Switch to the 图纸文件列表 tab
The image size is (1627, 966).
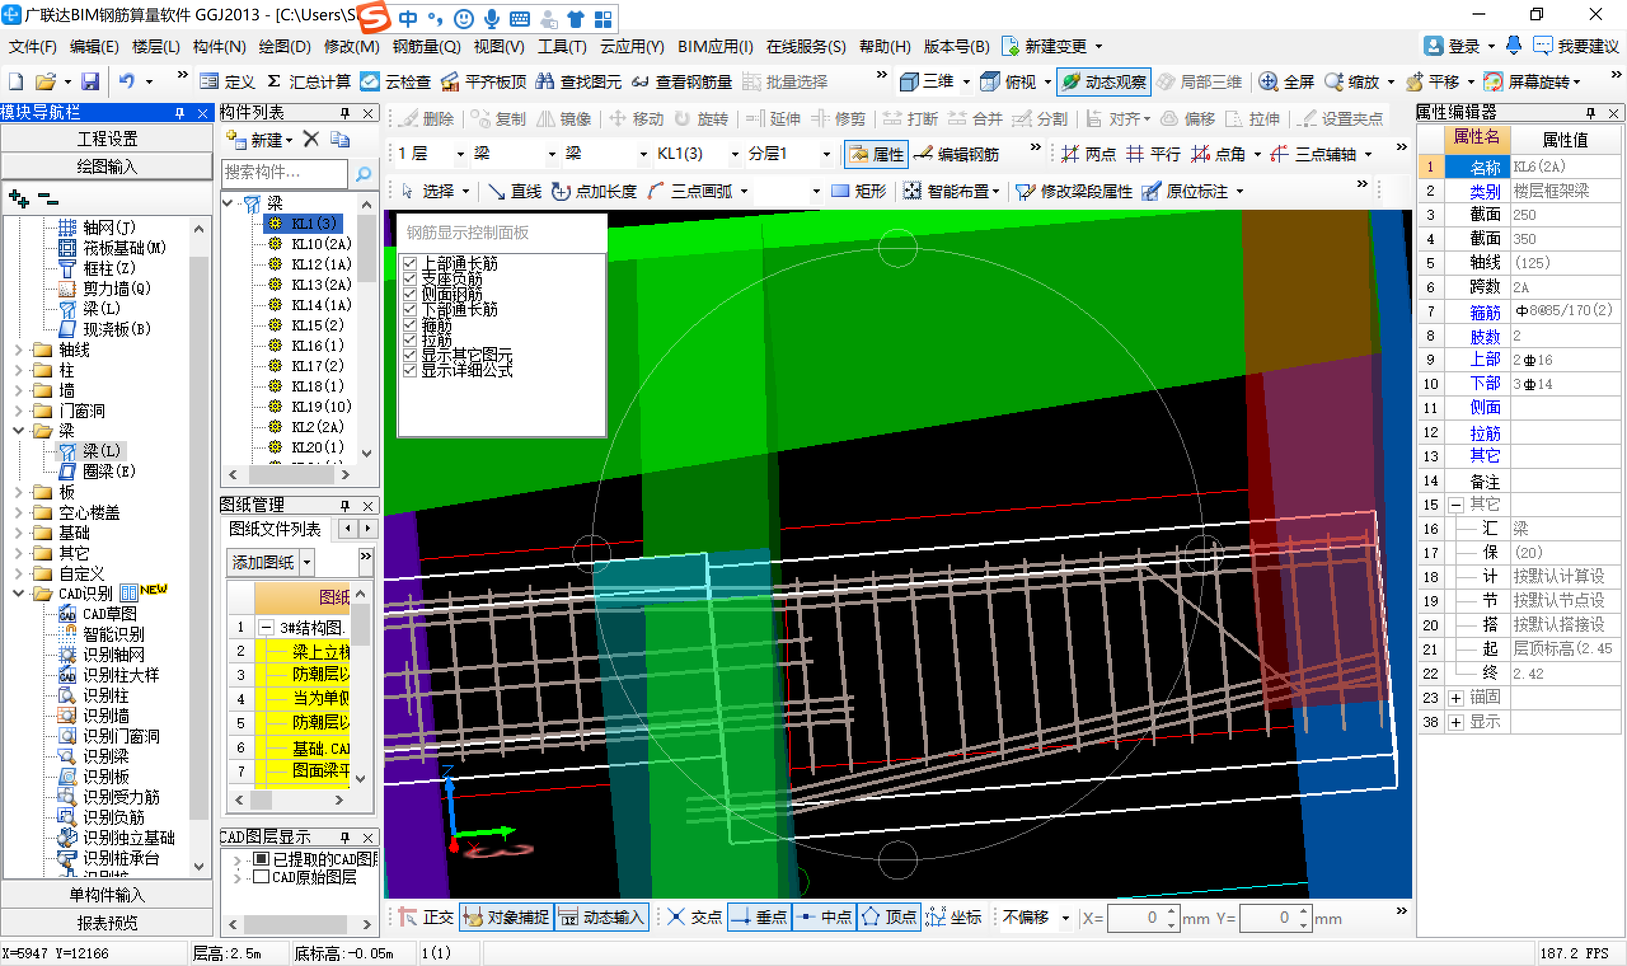(275, 529)
